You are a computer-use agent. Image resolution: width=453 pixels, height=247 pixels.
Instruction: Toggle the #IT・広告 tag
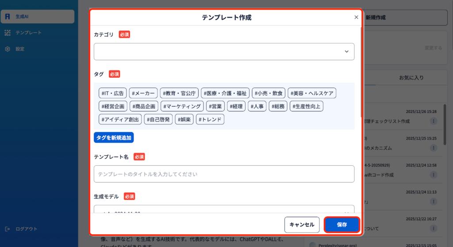(x=113, y=93)
